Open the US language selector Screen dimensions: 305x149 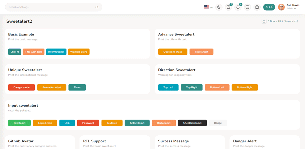pos(208,7)
